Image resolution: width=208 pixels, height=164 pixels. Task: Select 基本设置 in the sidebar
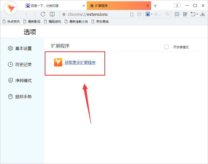click(20, 48)
